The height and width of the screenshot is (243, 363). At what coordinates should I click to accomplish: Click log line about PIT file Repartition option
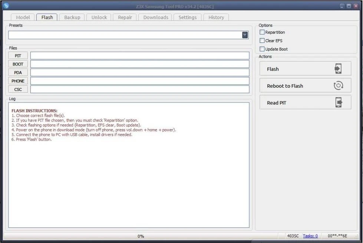tap(75, 120)
